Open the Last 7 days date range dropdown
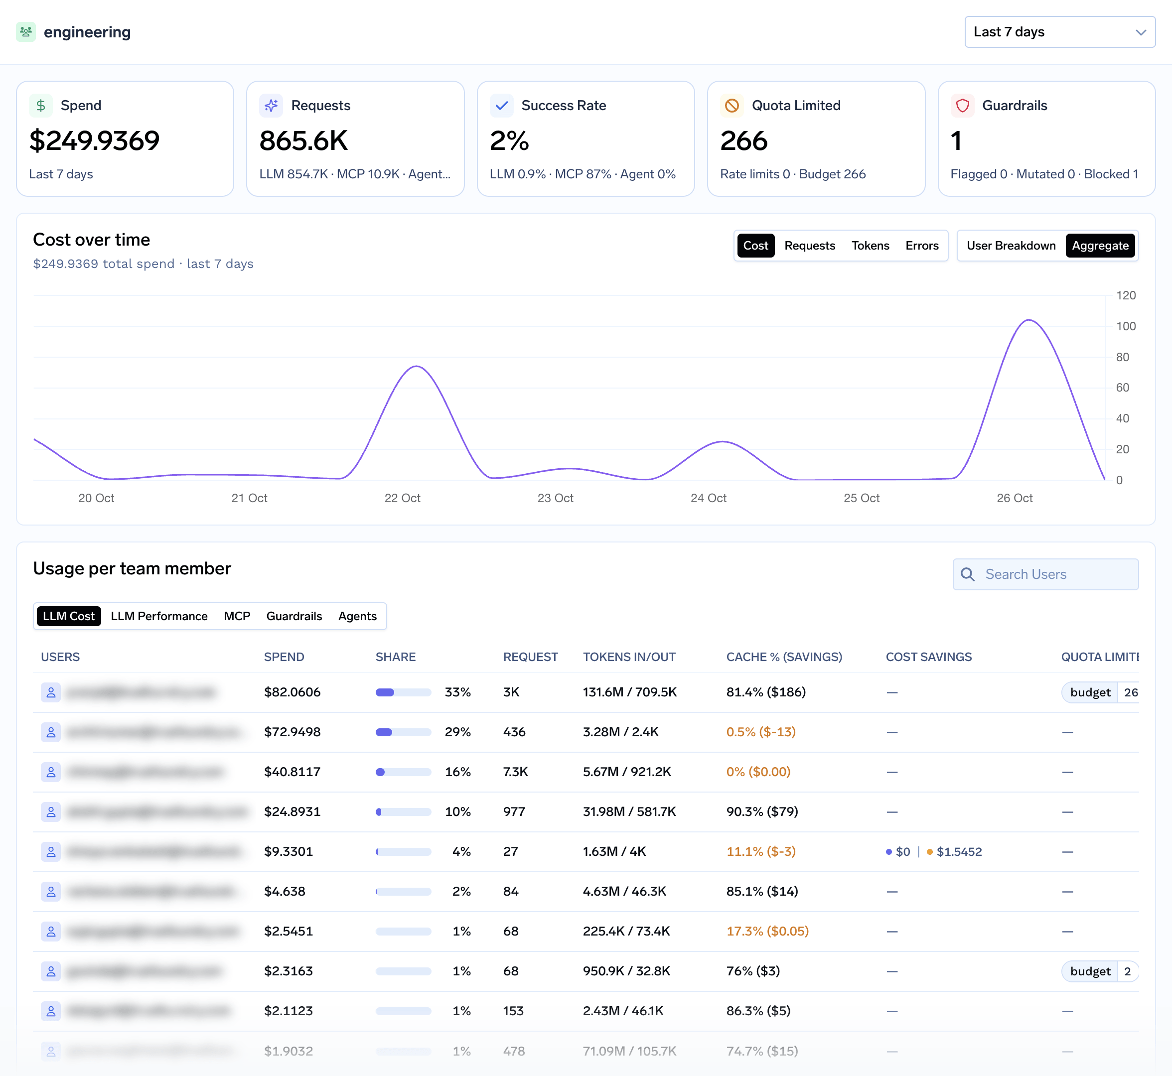 (x=1059, y=32)
